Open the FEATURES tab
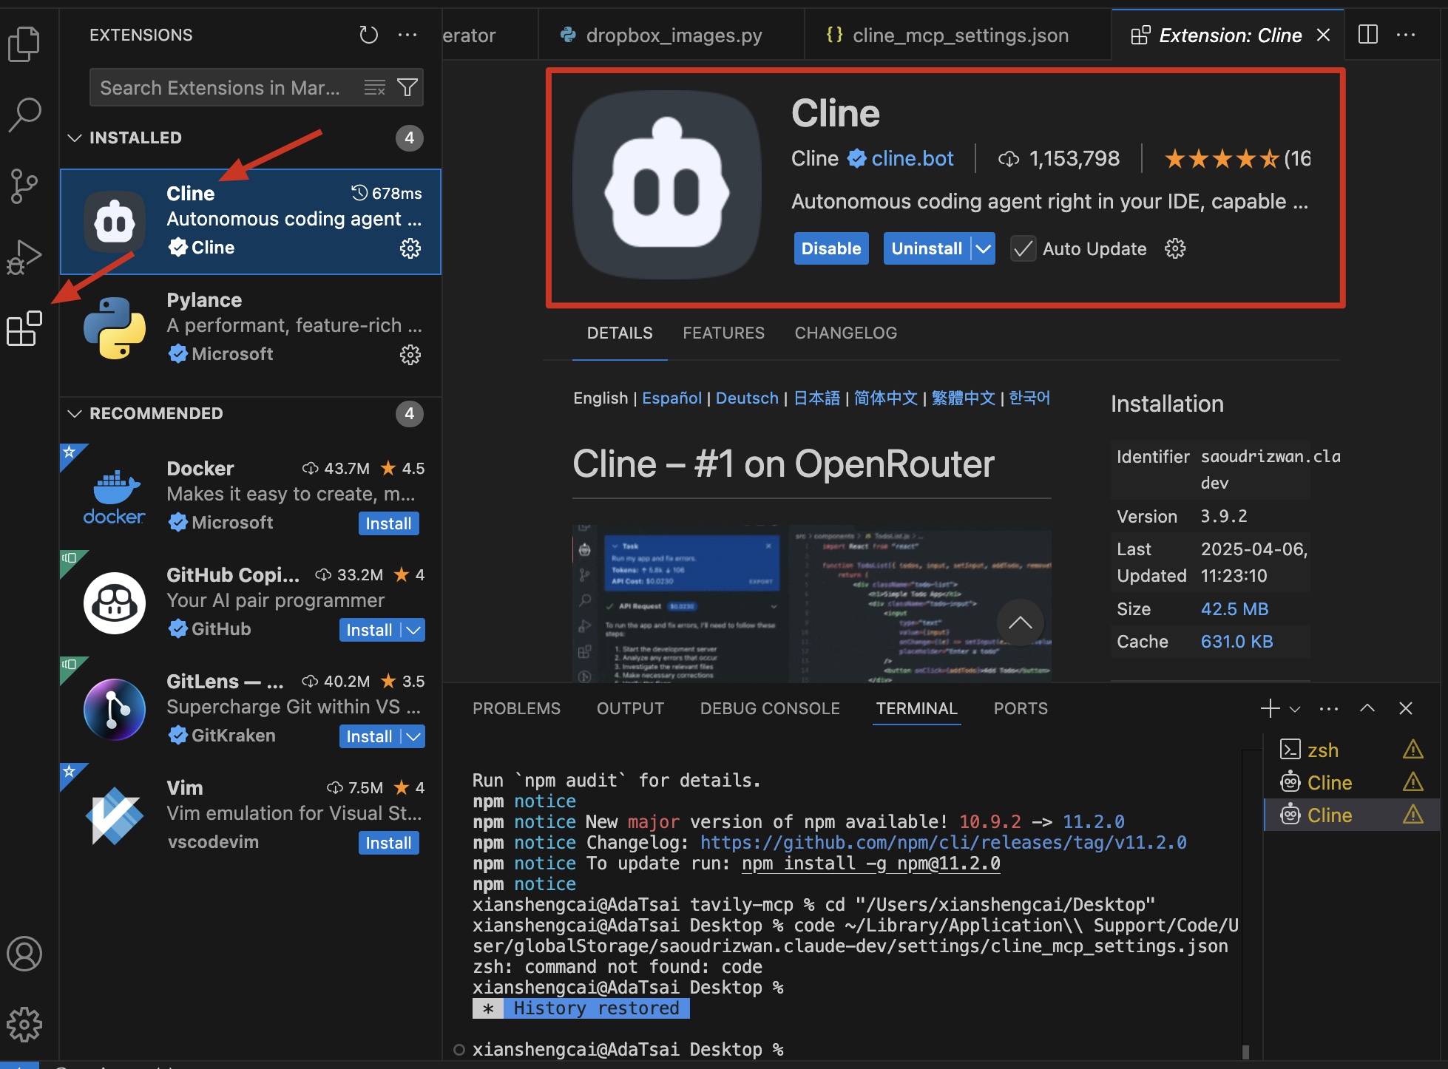 pos(723,333)
